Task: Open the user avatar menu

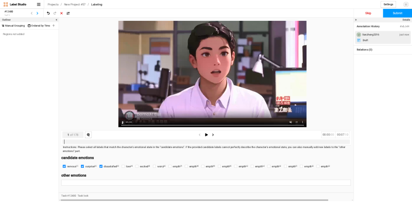Action: click(x=406, y=4)
